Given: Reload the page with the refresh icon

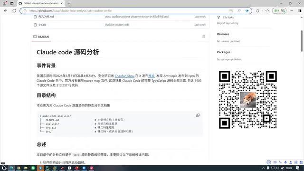Looking at the screenshot, I should (x=14, y=10).
